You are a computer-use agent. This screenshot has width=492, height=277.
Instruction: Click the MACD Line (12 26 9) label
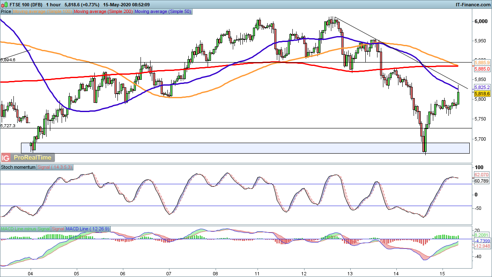pos(87,229)
